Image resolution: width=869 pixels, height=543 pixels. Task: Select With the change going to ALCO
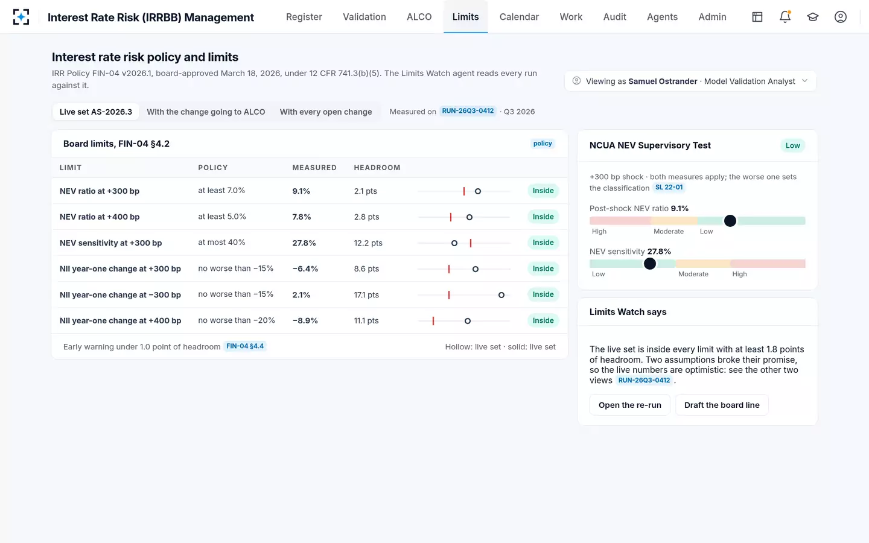(x=206, y=112)
